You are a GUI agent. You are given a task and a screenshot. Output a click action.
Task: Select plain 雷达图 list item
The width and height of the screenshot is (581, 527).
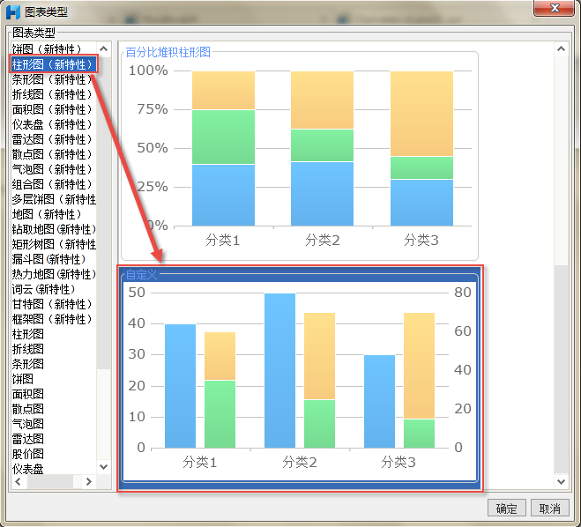point(28,439)
